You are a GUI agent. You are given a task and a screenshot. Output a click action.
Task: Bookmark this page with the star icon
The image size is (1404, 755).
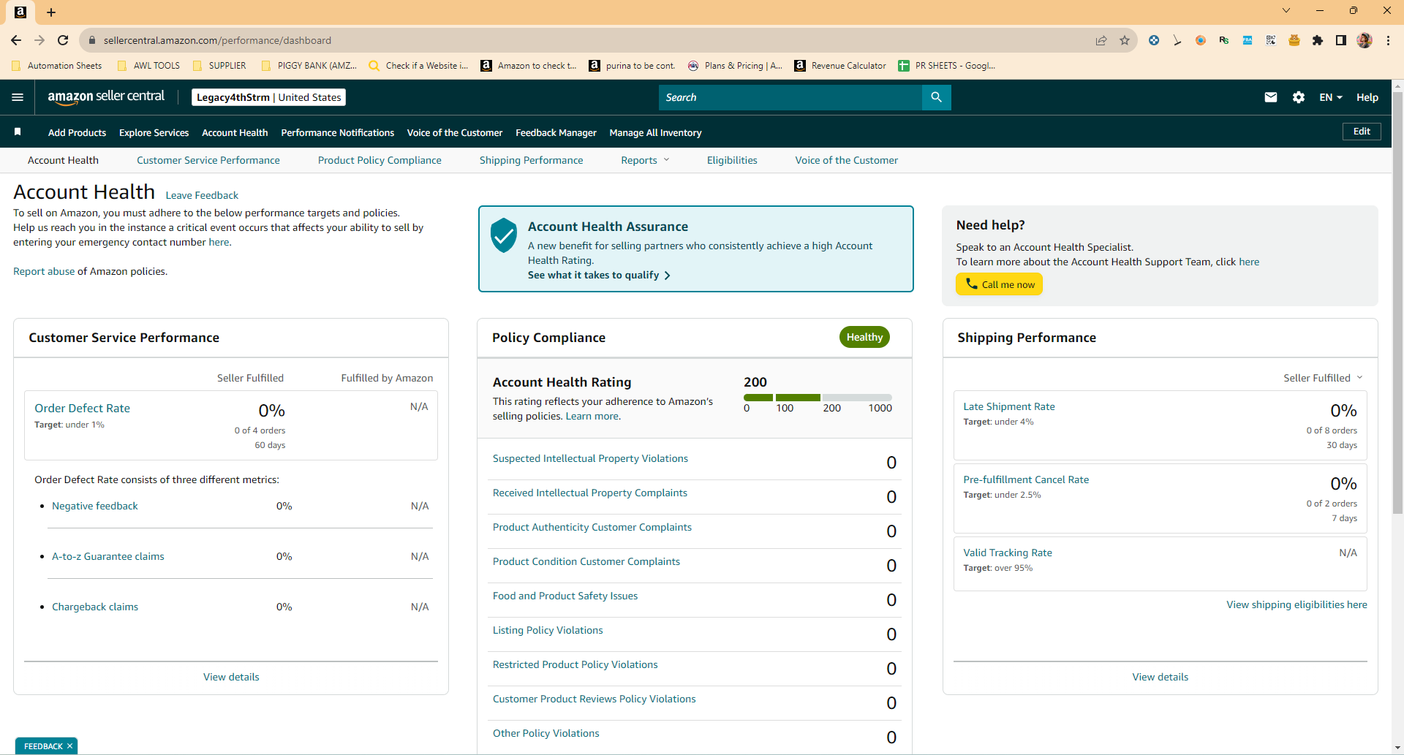tap(1125, 40)
